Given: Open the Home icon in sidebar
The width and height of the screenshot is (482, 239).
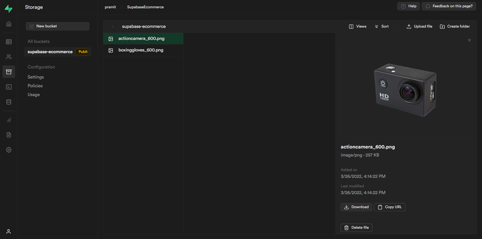Looking at the screenshot, I should click(9, 24).
